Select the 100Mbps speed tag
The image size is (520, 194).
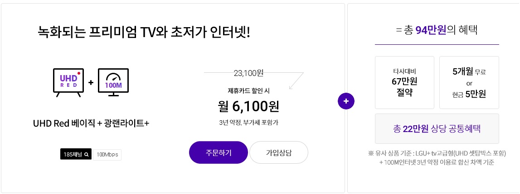(107, 155)
